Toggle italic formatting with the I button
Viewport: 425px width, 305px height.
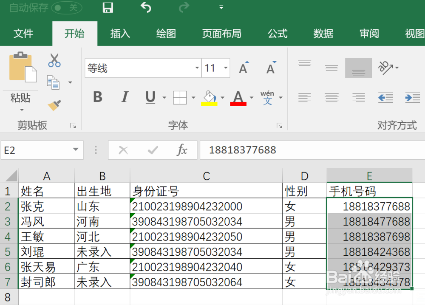[125, 97]
